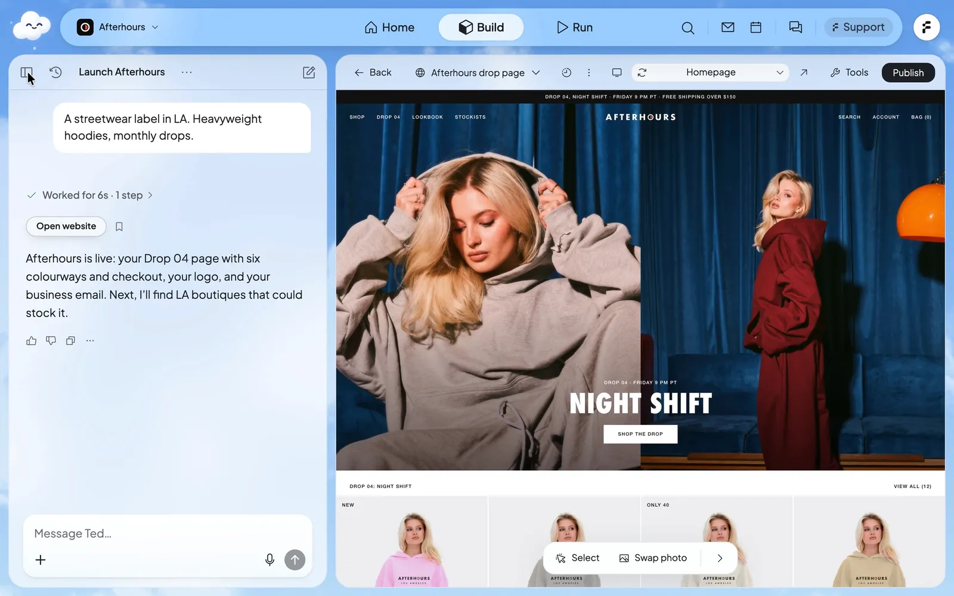Open the Afterhours drop page dropdown
Viewport: 954px width, 596px height.
pos(478,73)
